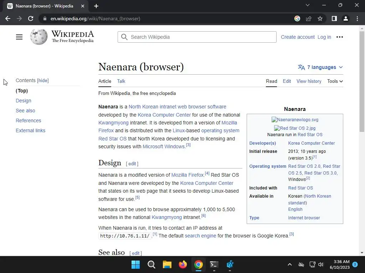Click the Chrome taskbar icon
Viewport: 365px width, 273px height.
point(198,264)
